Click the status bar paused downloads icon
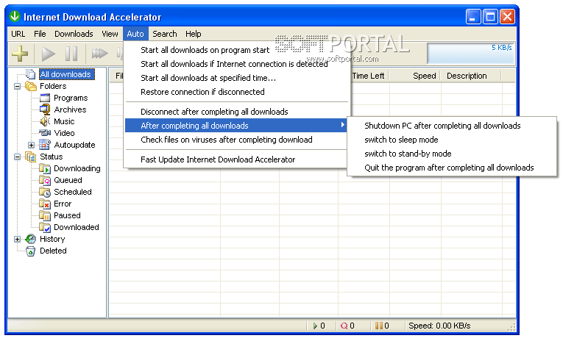This screenshot has height=341, width=563. pyautogui.click(x=379, y=326)
